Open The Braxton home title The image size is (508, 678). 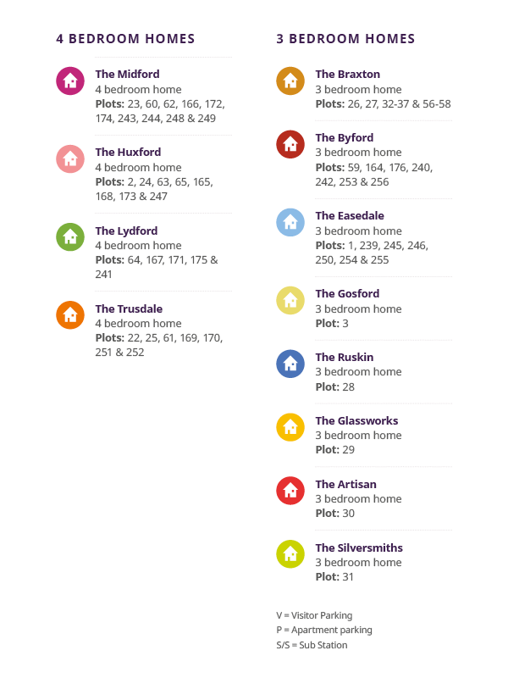point(347,75)
